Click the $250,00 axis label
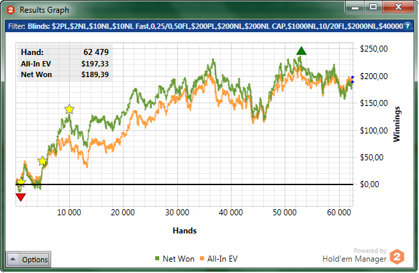This screenshot has width=419, height=273. [373, 49]
